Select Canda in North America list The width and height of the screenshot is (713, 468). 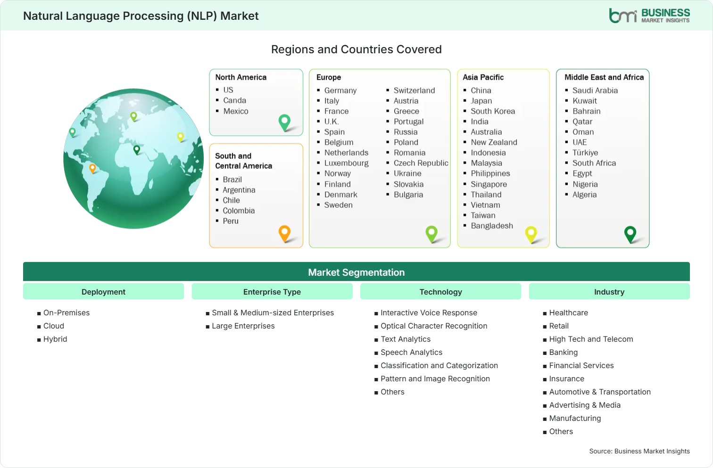click(x=235, y=100)
